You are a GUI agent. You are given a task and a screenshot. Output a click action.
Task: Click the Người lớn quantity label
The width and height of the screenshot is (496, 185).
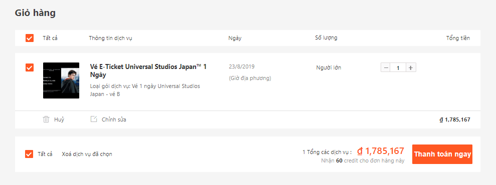point(328,67)
